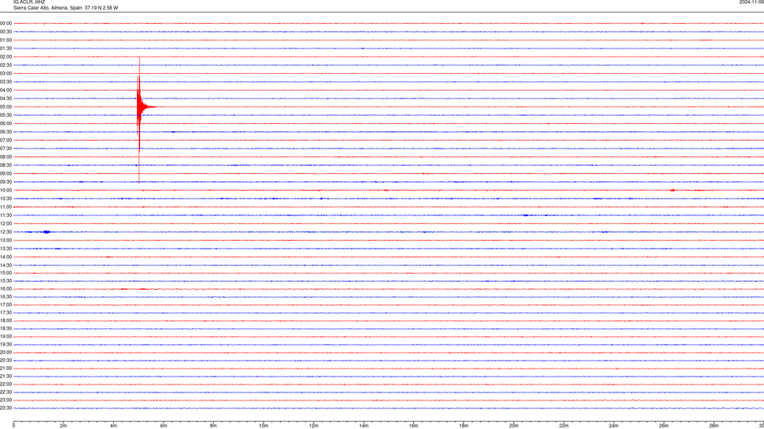Click the "03:00" time label

point(6,73)
